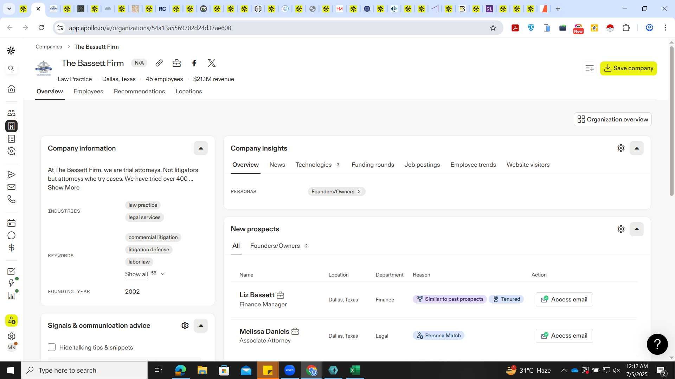
Task: Open Sequences paper-plane icon
Action: [11, 174]
